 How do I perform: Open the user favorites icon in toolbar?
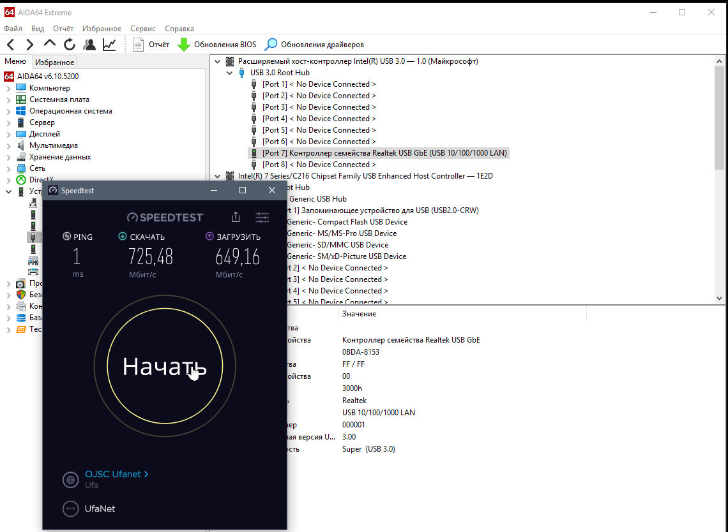click(89, 45)
